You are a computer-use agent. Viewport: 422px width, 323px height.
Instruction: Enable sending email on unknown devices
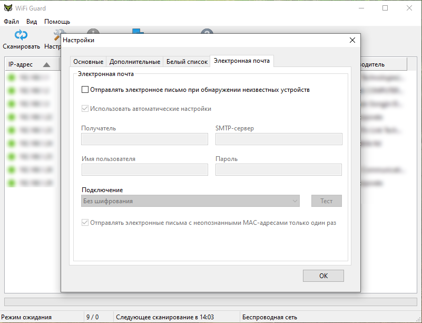pos(85,90)
